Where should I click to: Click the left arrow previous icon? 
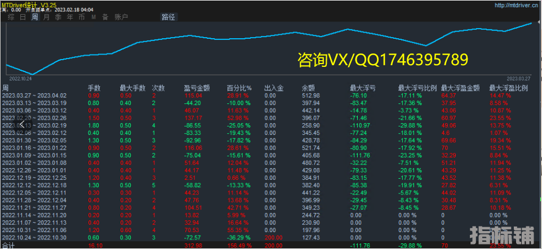point(23,124)
